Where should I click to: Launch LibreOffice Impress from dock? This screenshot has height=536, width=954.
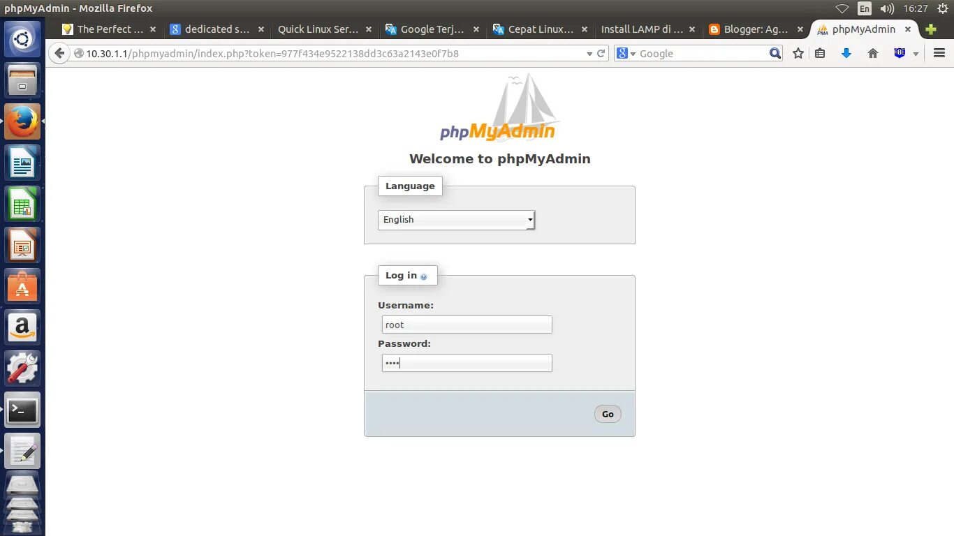coord(22,245)
